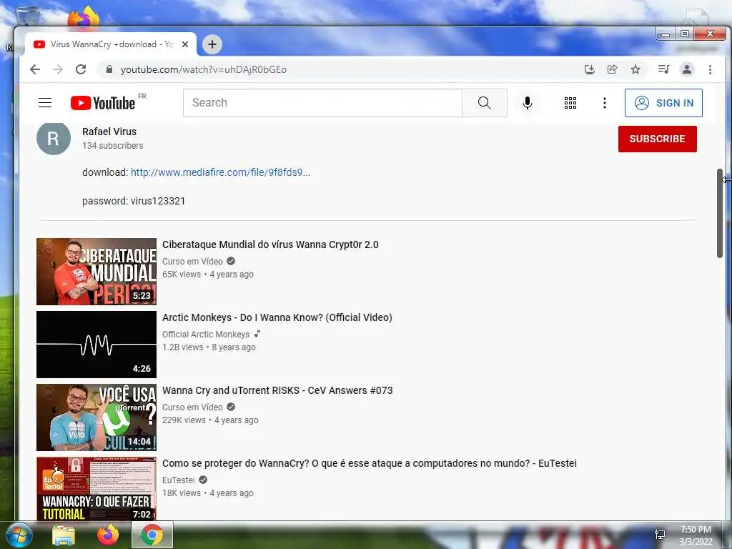Click the forward navigation arrow

[58, 69]
